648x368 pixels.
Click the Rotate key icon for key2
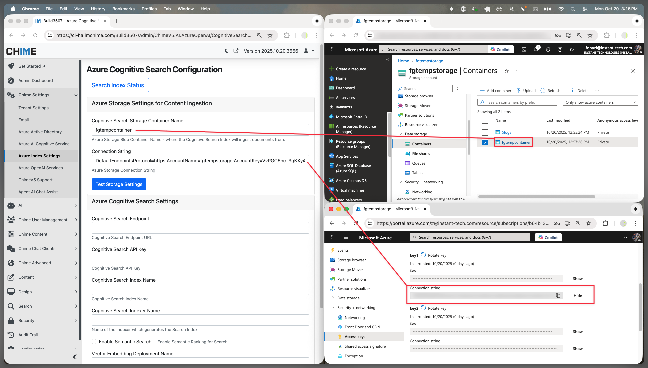click(x=423, y=308)
